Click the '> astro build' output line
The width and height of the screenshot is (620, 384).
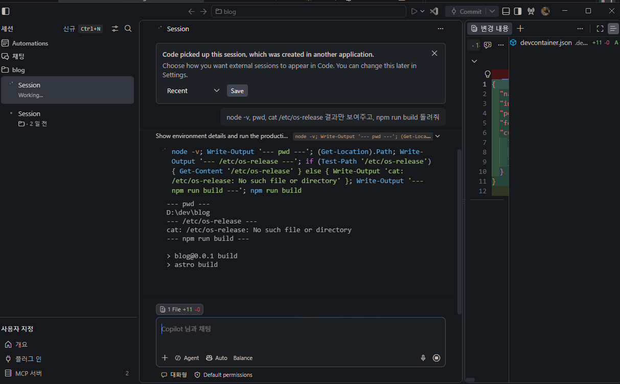192,265
